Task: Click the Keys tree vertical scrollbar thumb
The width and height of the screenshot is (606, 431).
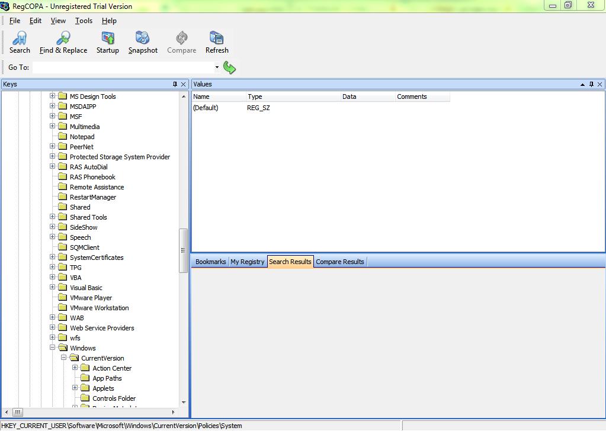Action: click(x=183, y=250)
